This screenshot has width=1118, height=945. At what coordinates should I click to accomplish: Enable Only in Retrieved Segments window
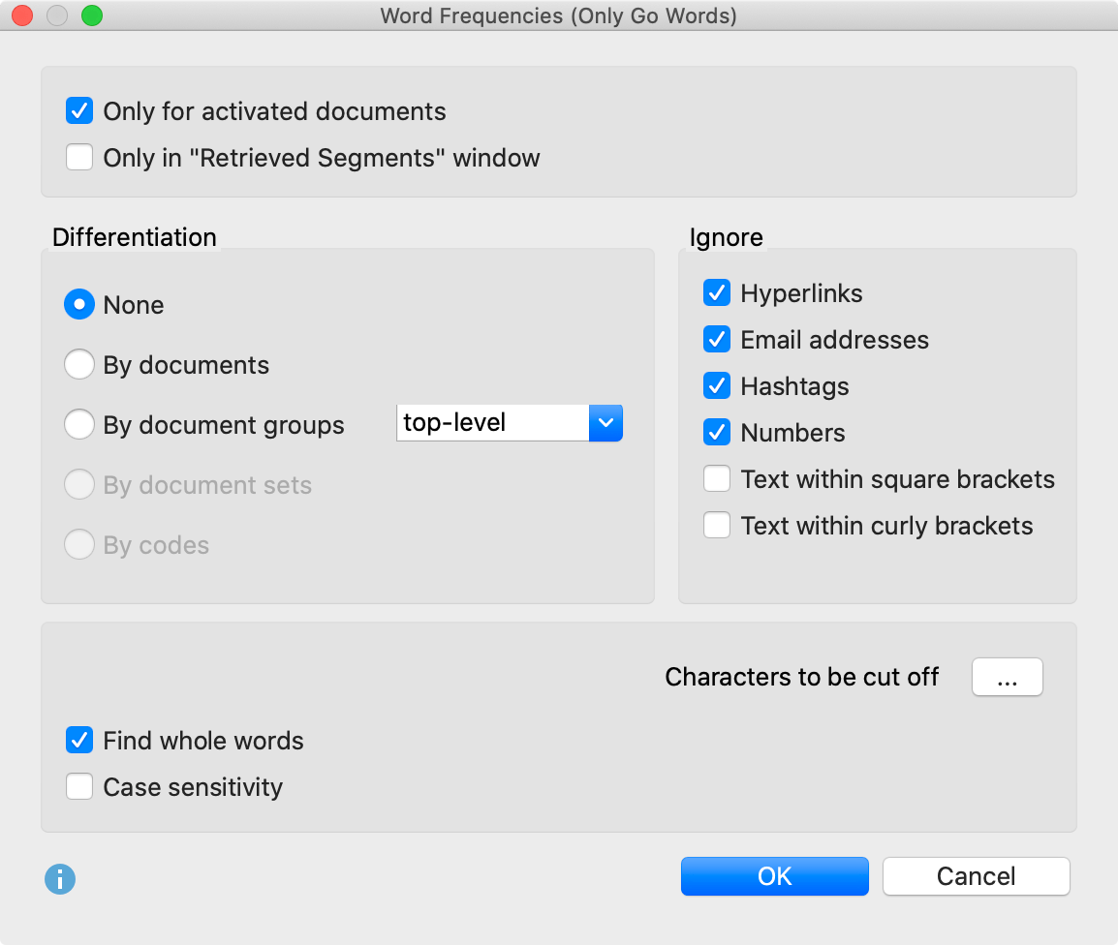(78, 157)
